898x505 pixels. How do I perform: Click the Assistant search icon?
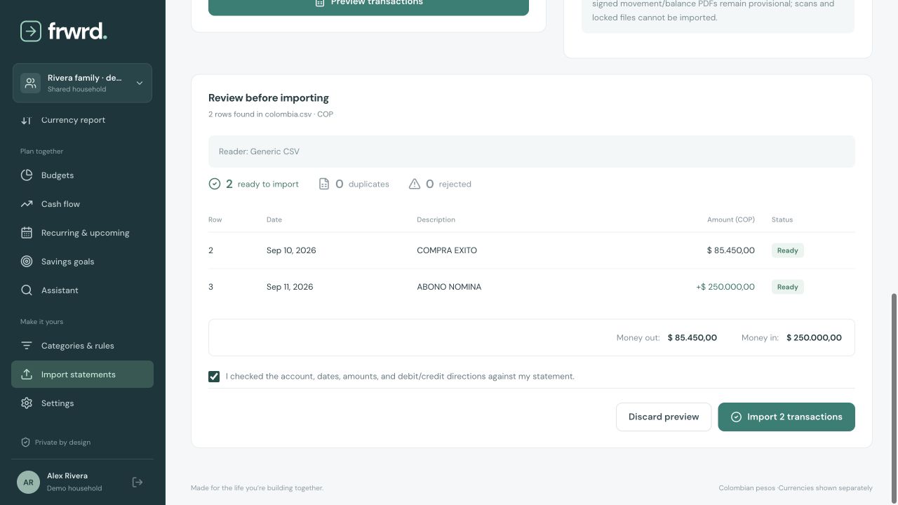click(27, 290)
